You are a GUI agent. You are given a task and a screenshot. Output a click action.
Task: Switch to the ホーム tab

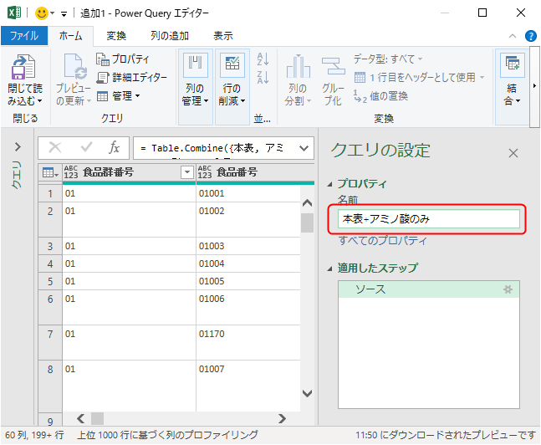tap(71, 36)
